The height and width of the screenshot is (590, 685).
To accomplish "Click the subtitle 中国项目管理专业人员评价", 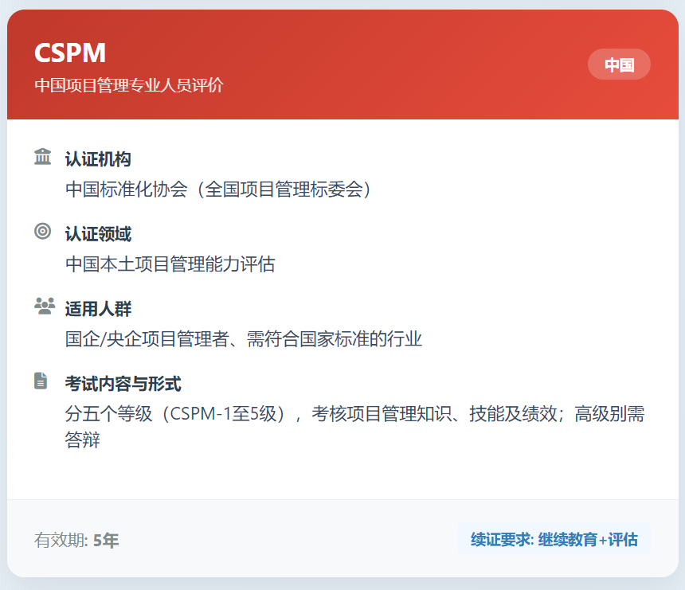I will [128, 85].
